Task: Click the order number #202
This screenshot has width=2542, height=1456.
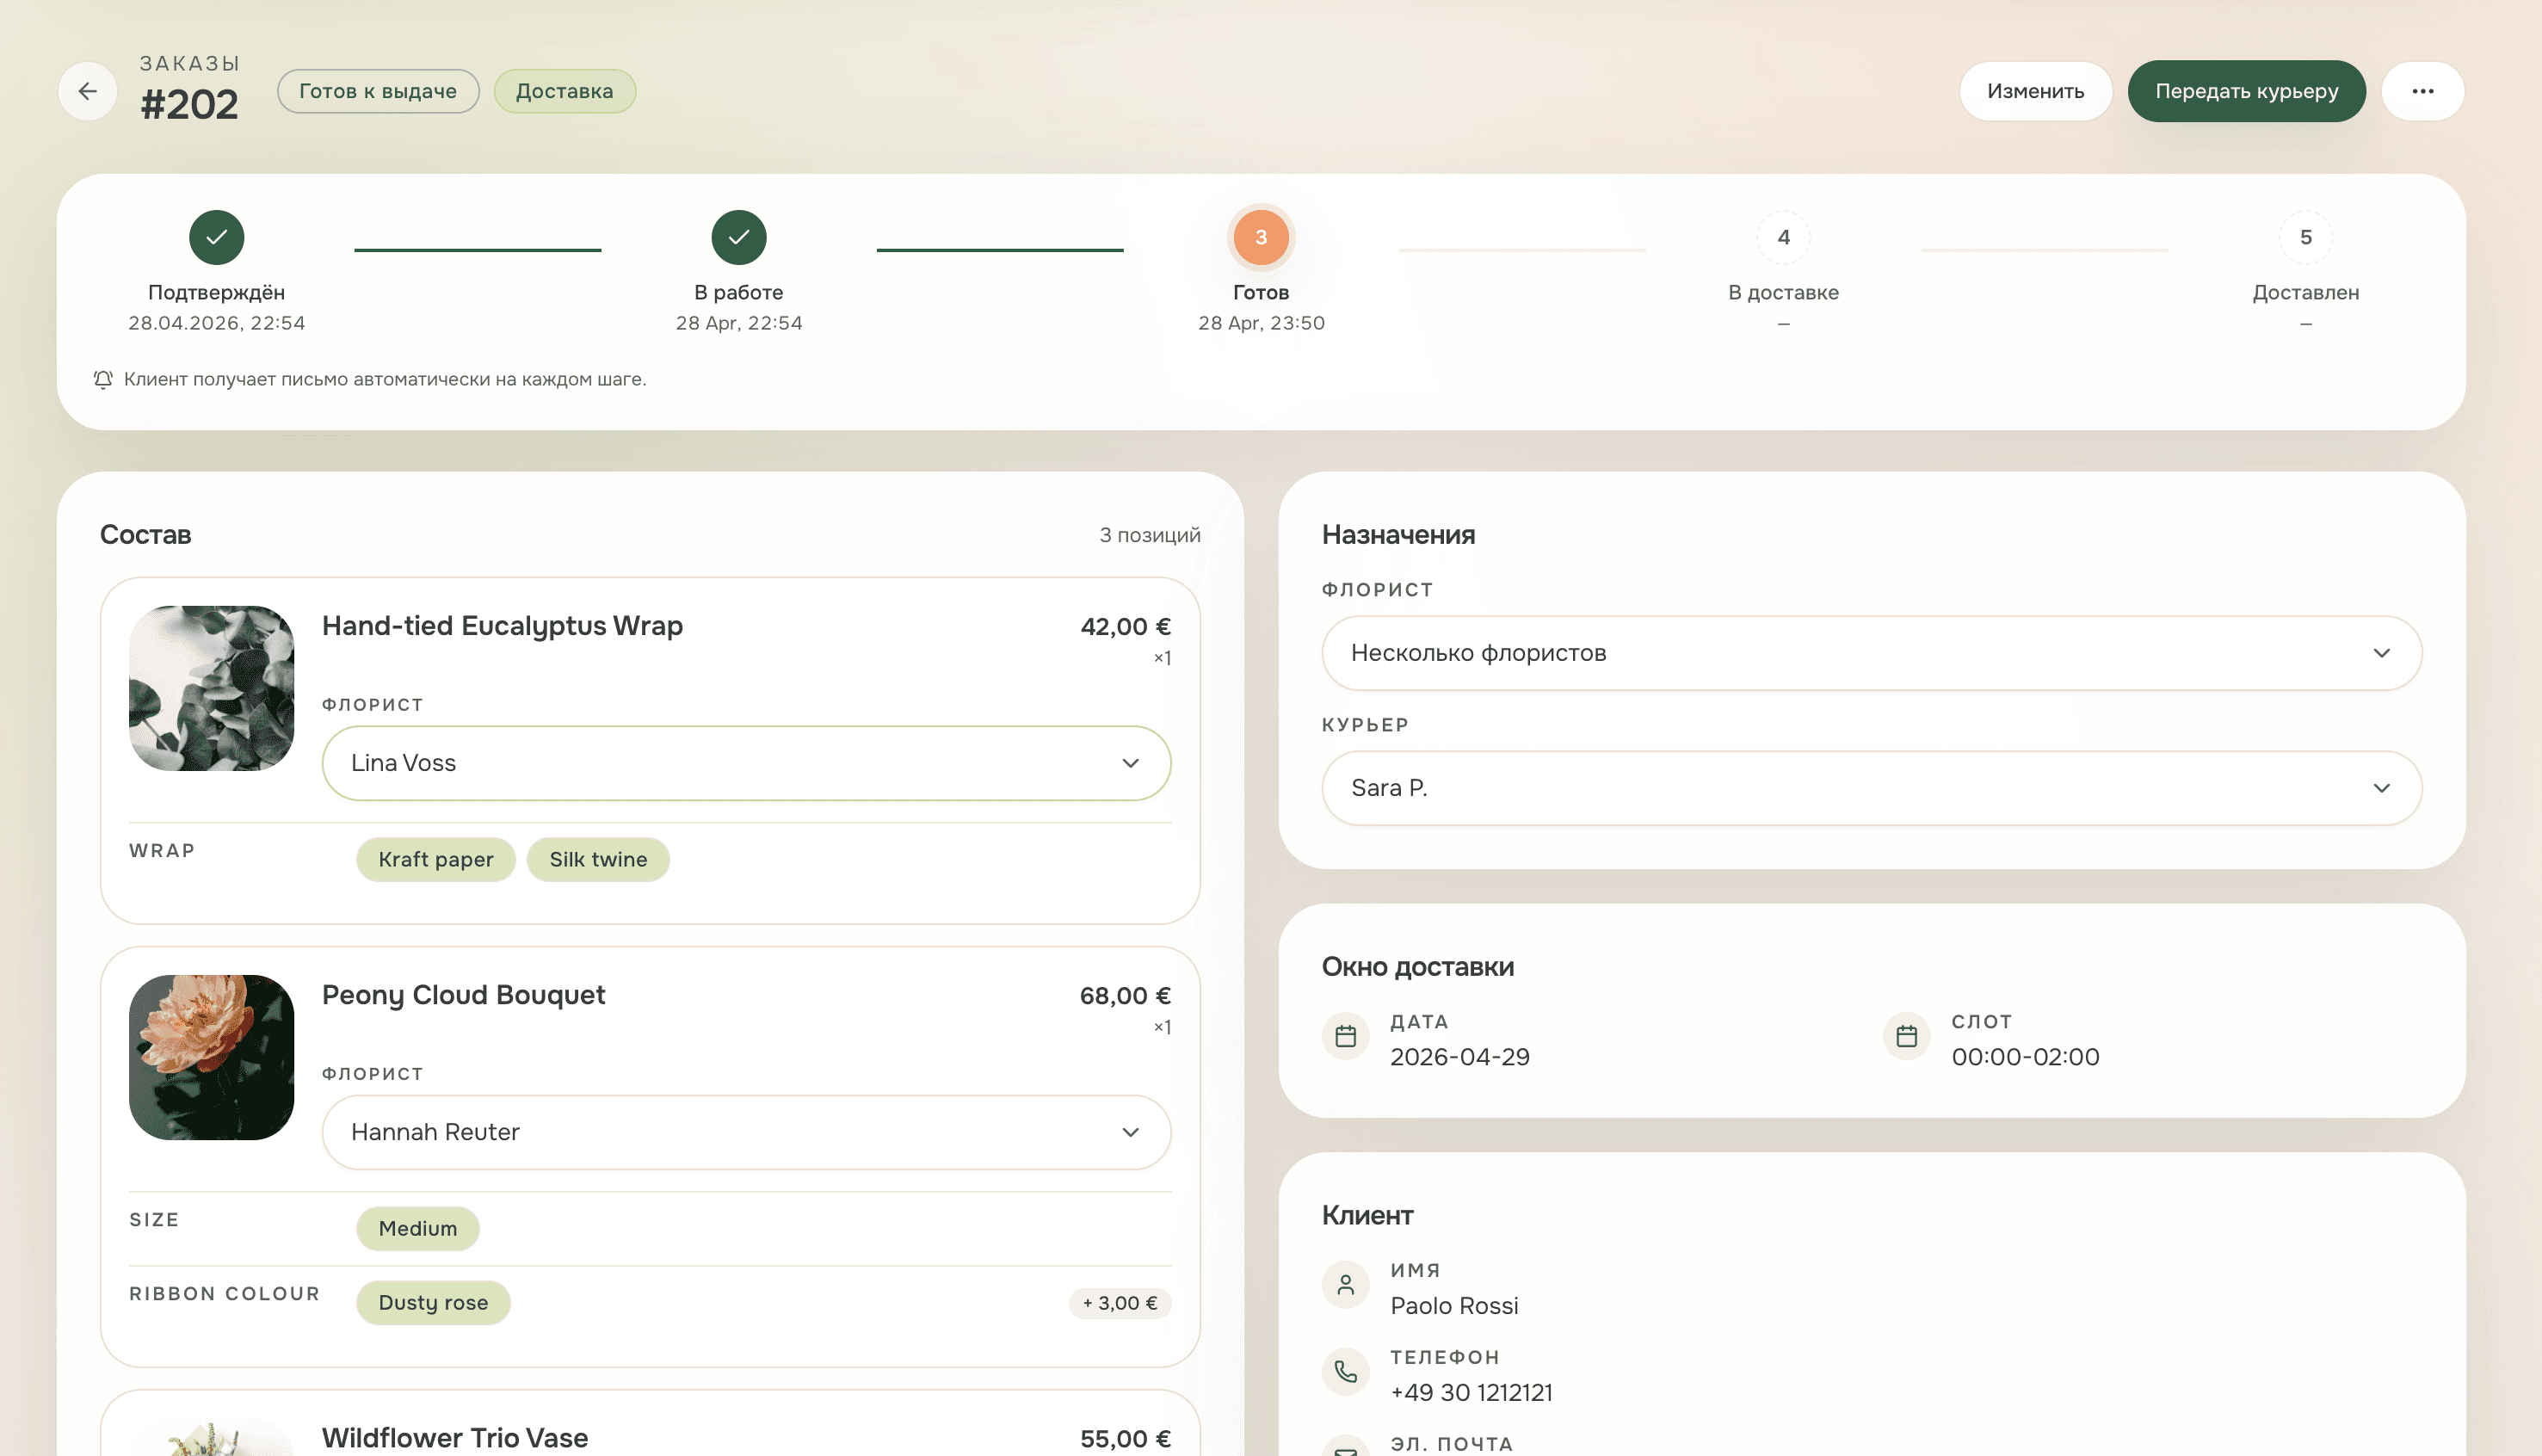Action: [x=189, y=105]
